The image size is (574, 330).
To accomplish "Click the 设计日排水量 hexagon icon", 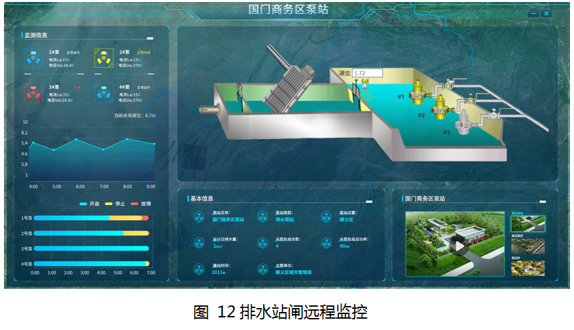I will (x=198, y=243).
